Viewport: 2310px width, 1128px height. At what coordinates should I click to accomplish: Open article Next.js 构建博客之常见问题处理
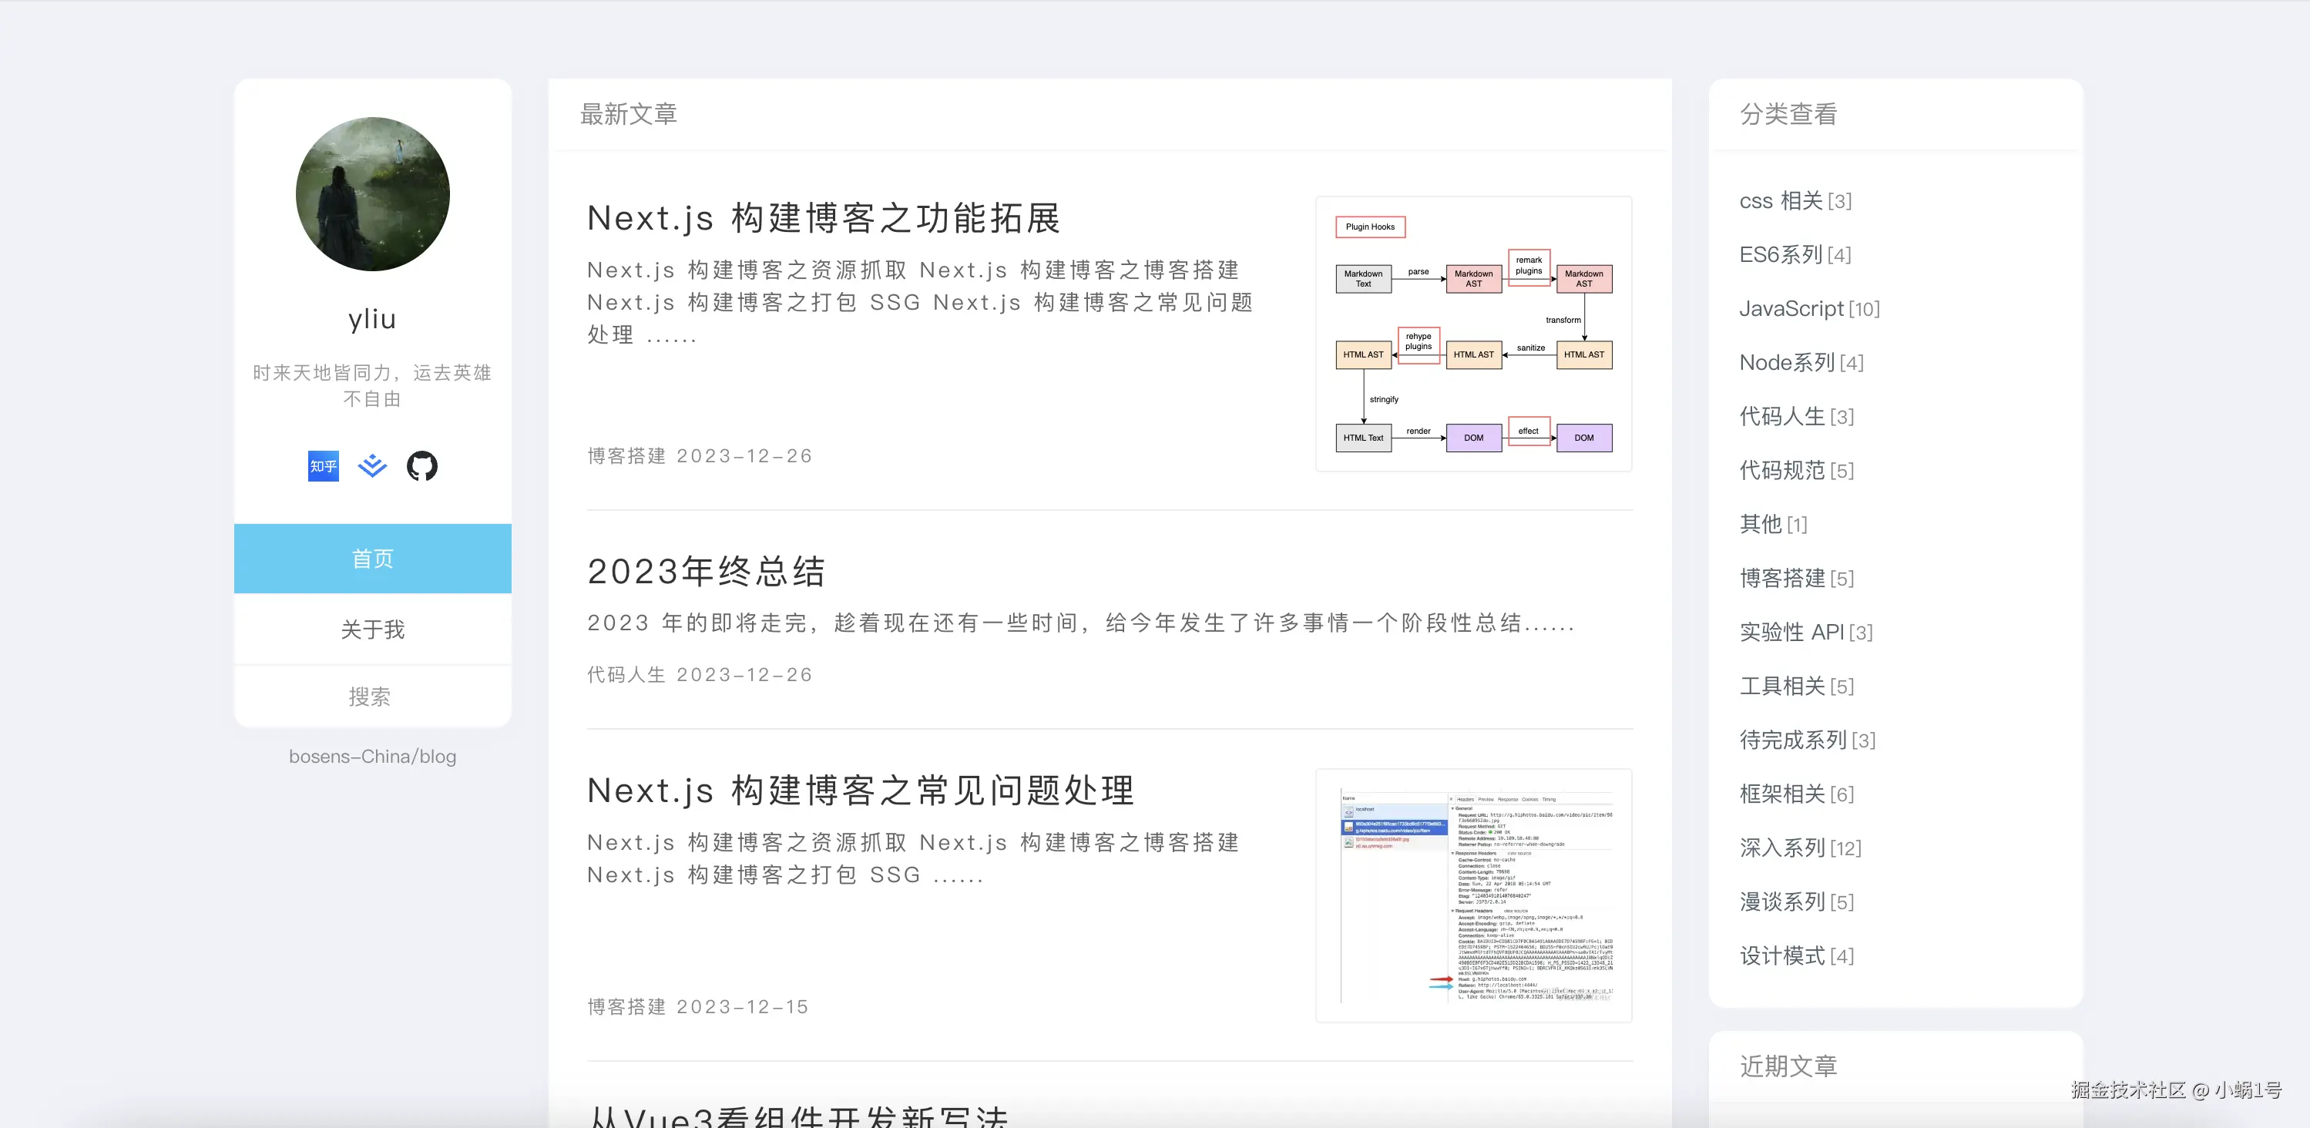(x=860, y=790)
